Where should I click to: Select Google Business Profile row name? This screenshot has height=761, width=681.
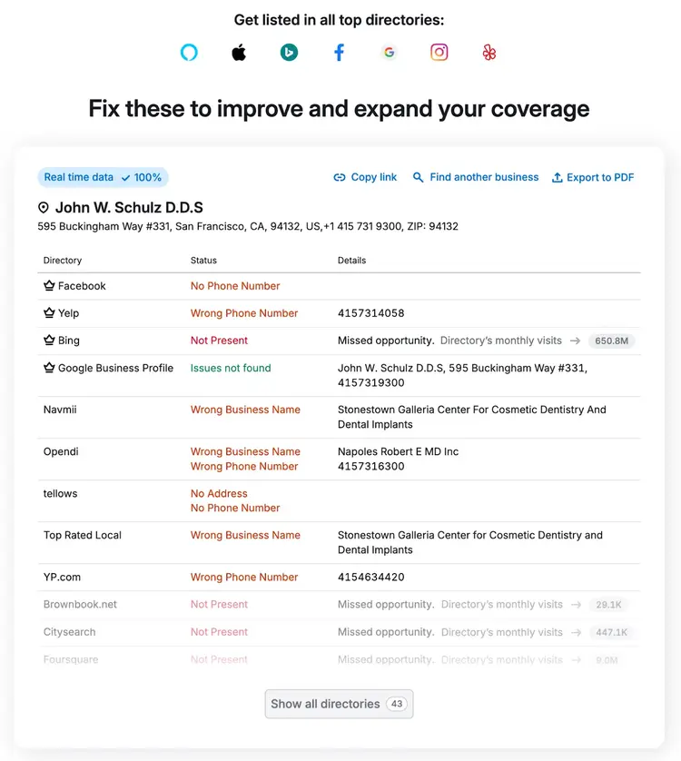(115, 368)
